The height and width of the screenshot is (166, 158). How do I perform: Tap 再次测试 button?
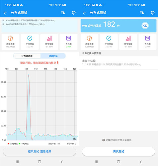(118, 151)
